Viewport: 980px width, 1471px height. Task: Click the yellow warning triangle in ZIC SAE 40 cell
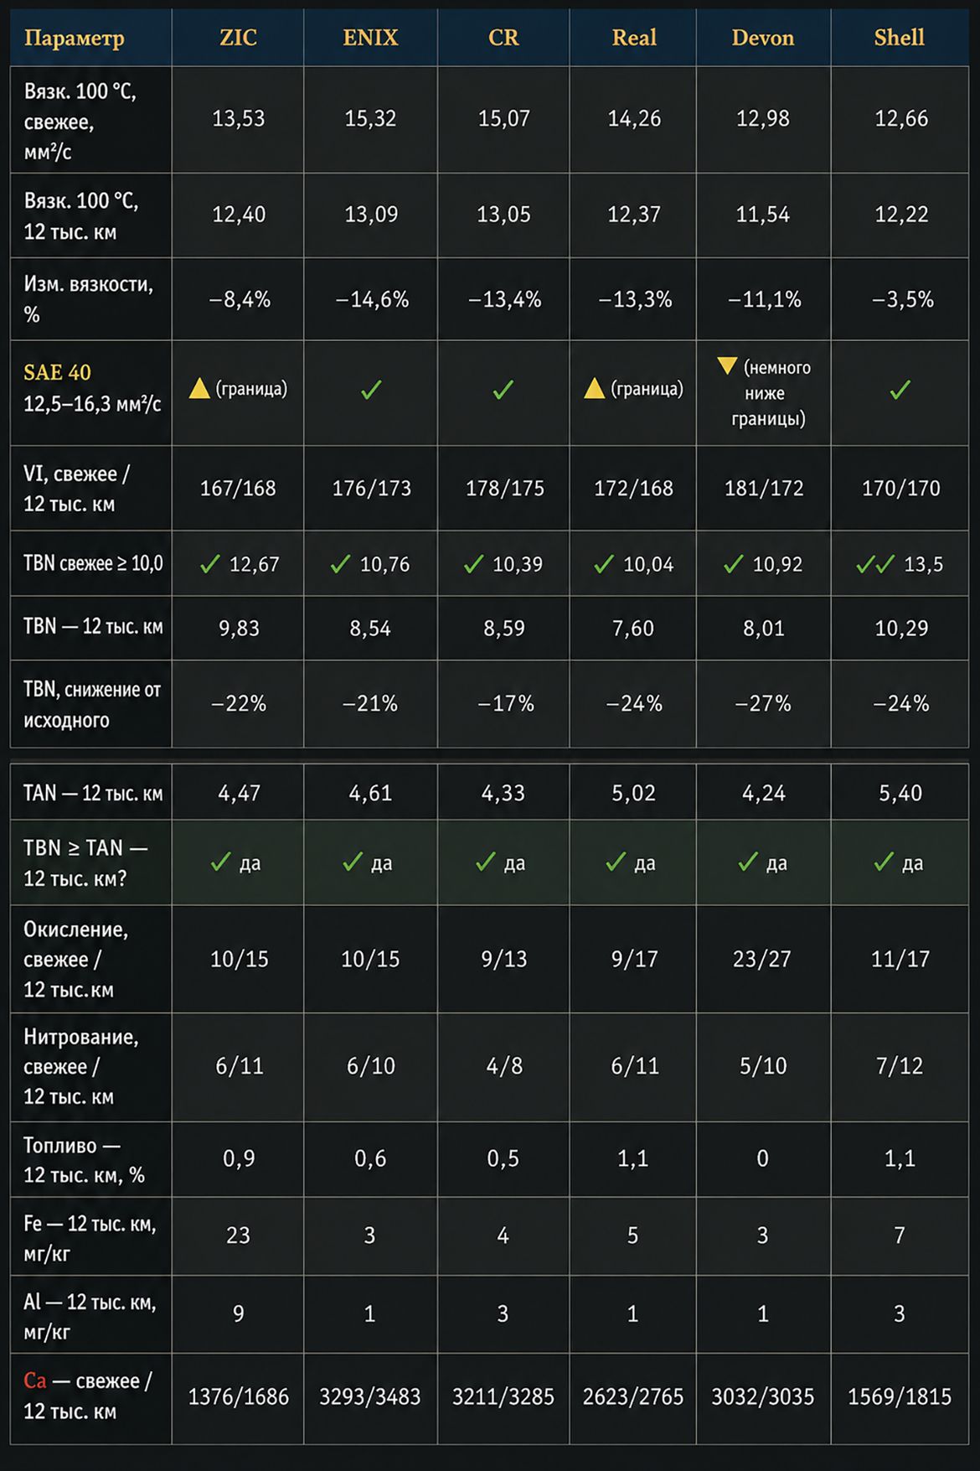click(199, 388)
